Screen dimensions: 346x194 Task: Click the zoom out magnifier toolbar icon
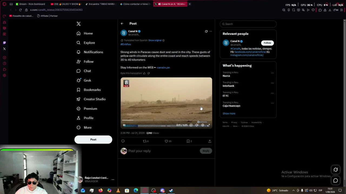pos(284,10)
